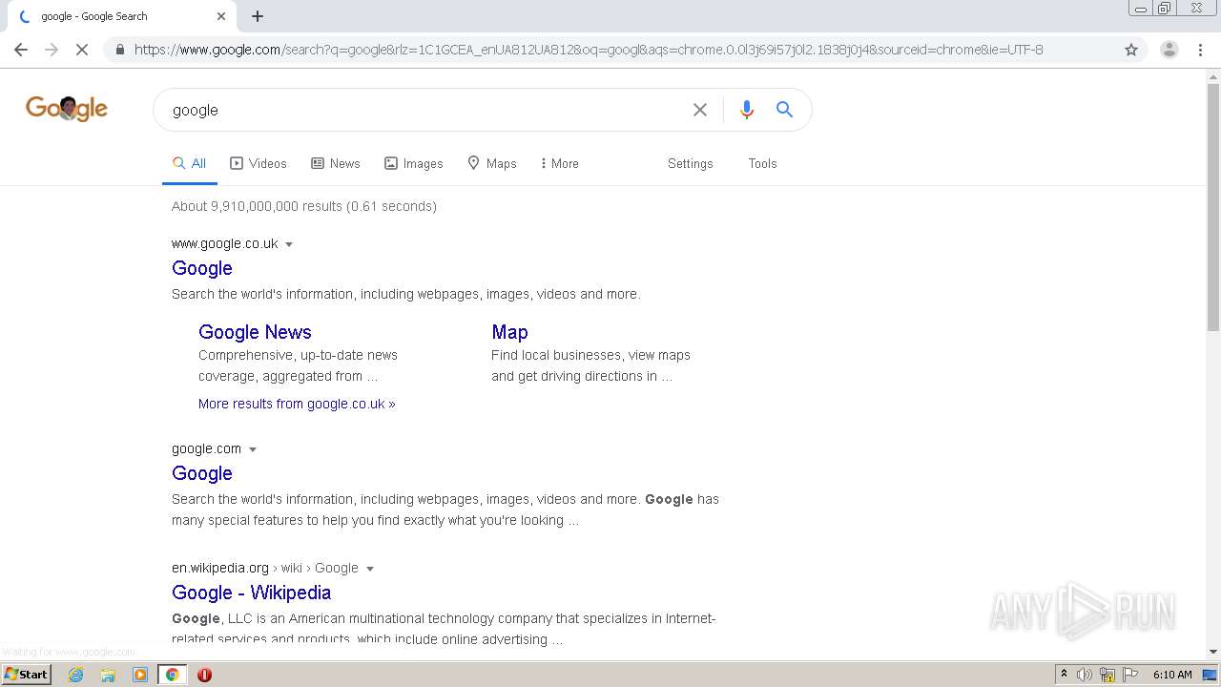Expand the More search categories menu
Image resolution: width=1221 pixels, height=687 pixels.
pyautogui.click(x=560, y=163)
